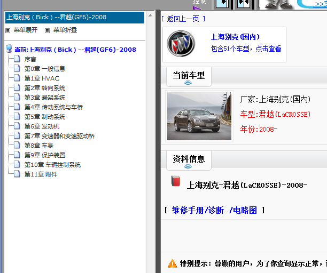Image resolution: width=327 pixels, height=273 pixels.
Task: Open 第1章 HVAC chapter
Action: click(42, 78)
